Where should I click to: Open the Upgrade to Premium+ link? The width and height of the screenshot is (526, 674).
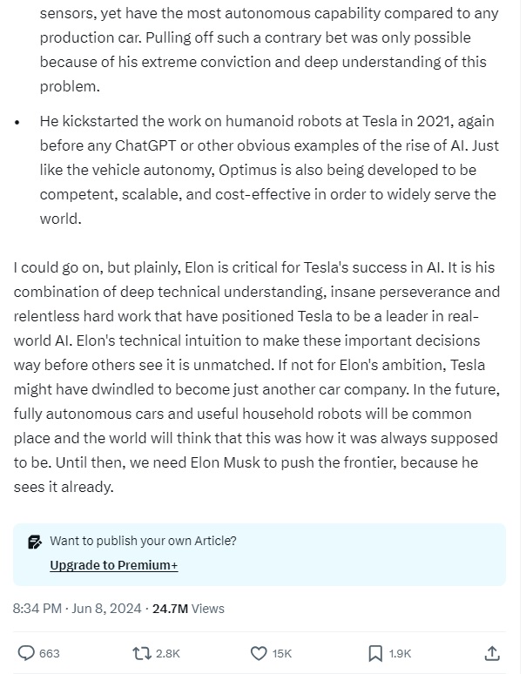point(114,565)
